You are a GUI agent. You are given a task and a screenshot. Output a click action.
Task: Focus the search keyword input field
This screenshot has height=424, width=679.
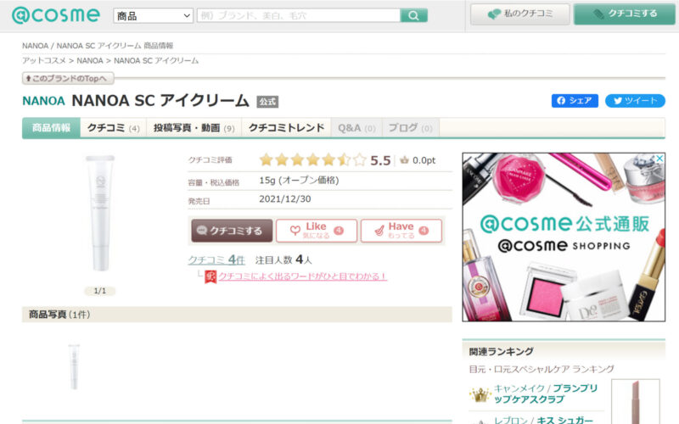point(299,15)
